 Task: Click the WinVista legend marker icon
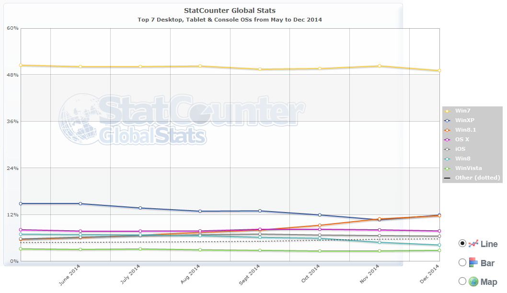point(448,168)
